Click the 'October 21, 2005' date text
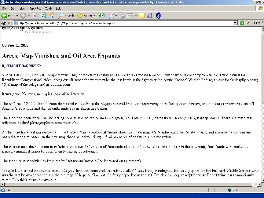 coord(15,45)
